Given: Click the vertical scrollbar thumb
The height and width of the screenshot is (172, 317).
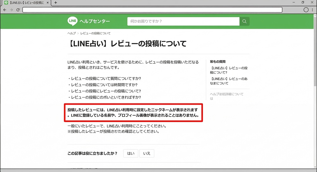Looking at the screenshot, I should pos(315,52).
